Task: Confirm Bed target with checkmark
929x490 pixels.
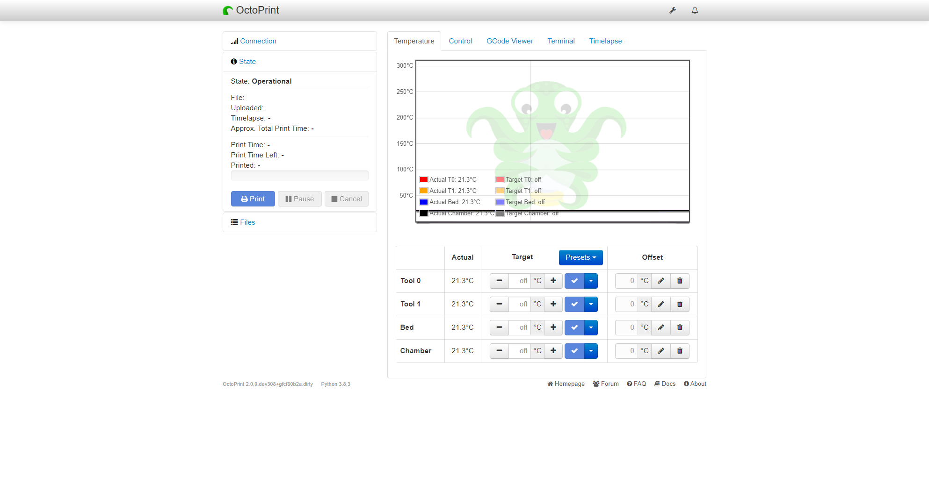Action: coord(574,327)
